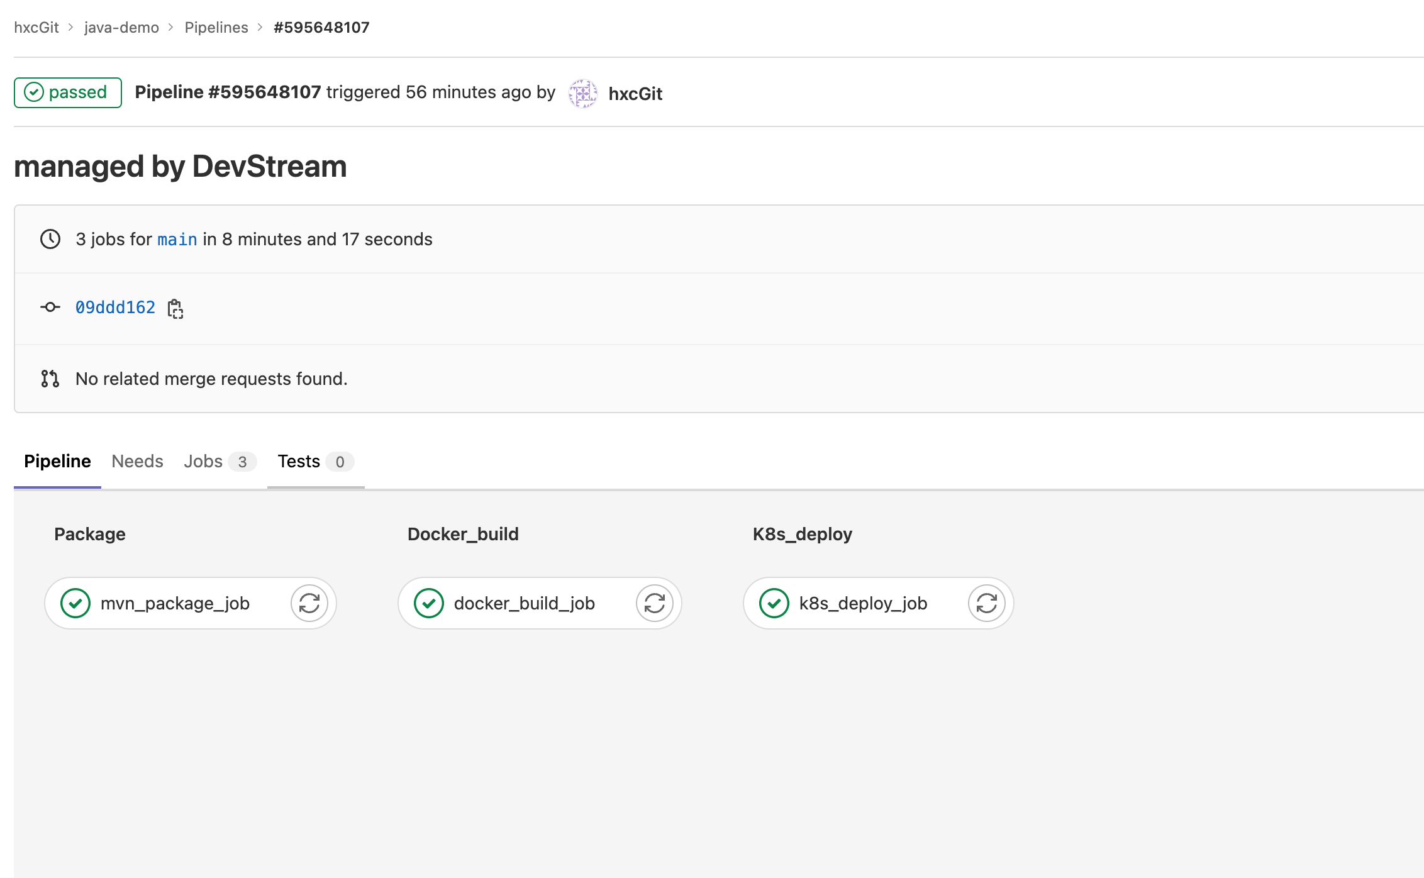Click the clock duration icon
Viewport: 1424px width, 878px height.
[x=50, y=239]
